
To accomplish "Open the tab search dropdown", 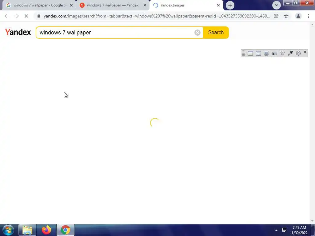I will [277, 5].
